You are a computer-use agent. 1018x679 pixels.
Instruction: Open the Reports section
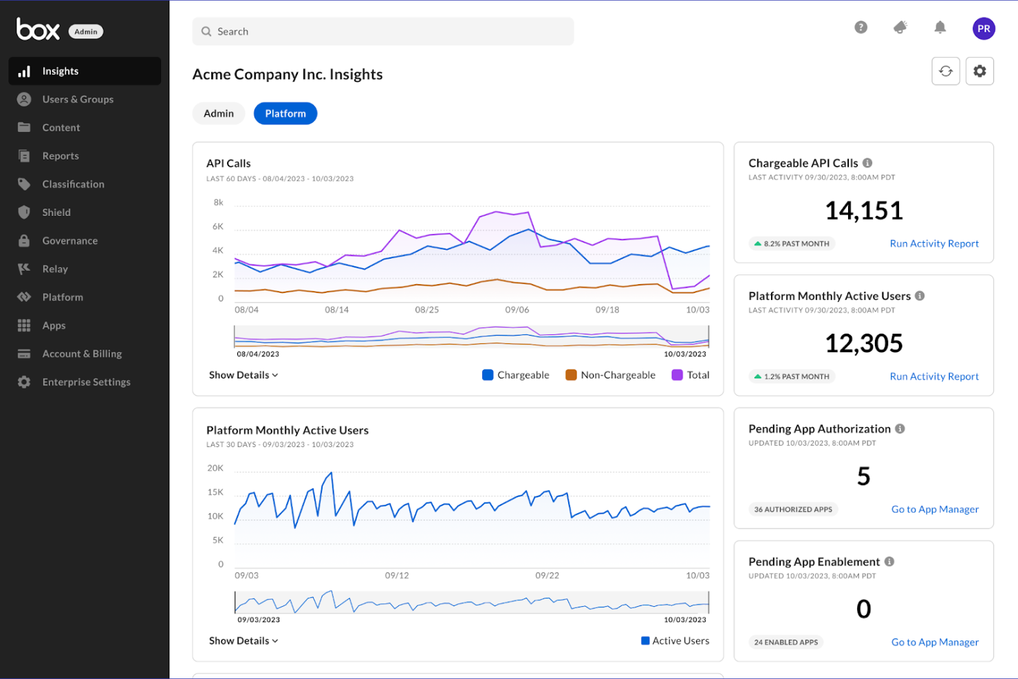[61, 155]
